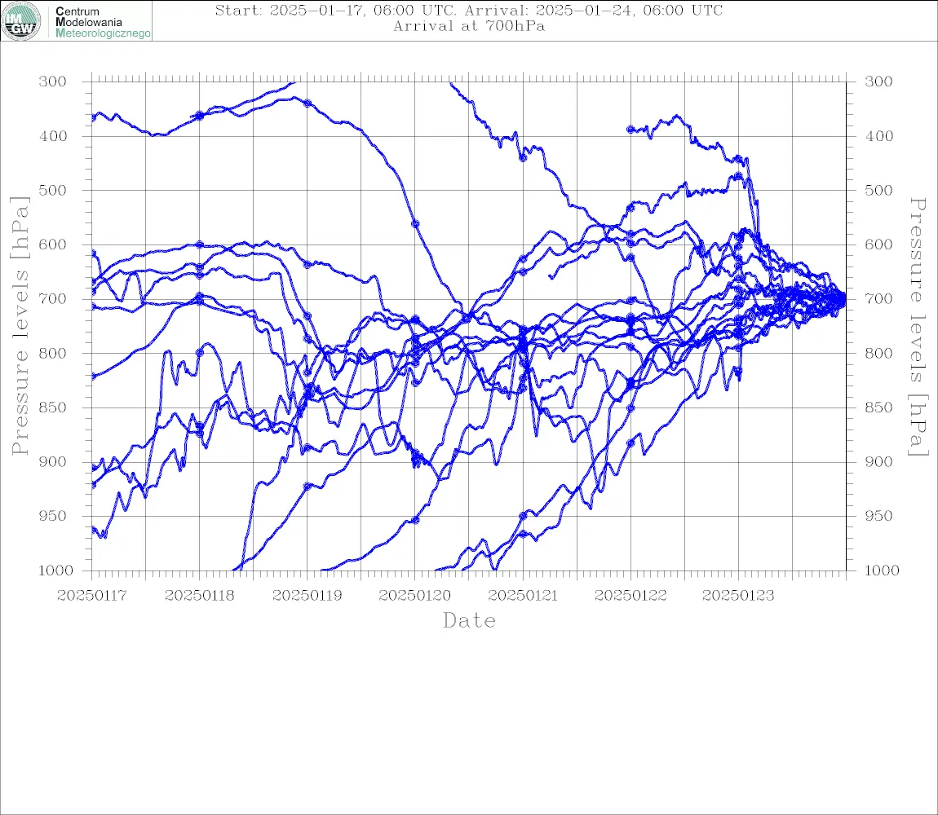
Task: Click the right axis label 900
Action: click(x=878, y=461)
